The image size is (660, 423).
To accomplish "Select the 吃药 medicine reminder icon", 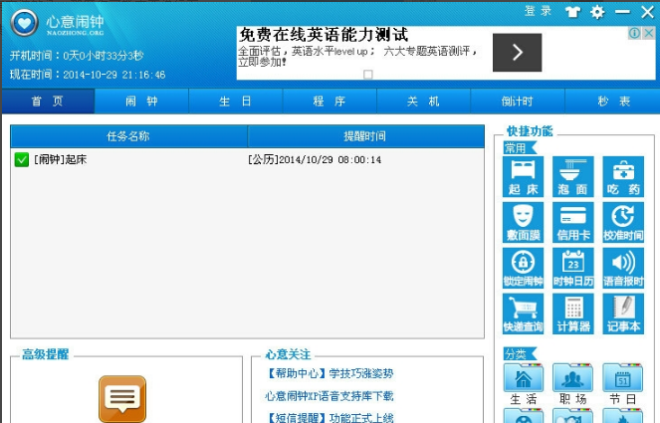I will point(622,176).
